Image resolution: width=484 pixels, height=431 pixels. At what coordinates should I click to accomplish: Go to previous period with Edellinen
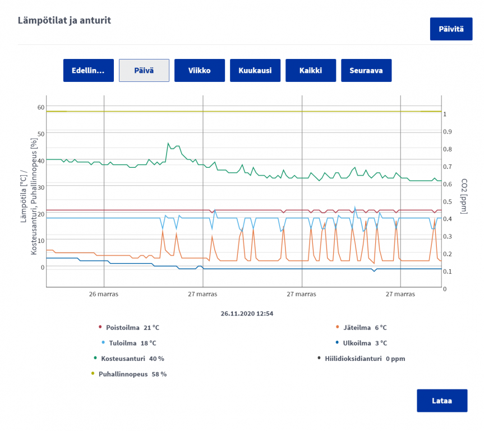click(88, 71)
